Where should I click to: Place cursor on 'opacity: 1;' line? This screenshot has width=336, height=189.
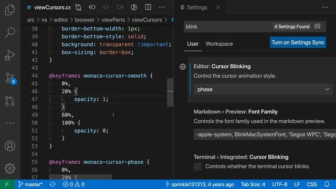91,99
